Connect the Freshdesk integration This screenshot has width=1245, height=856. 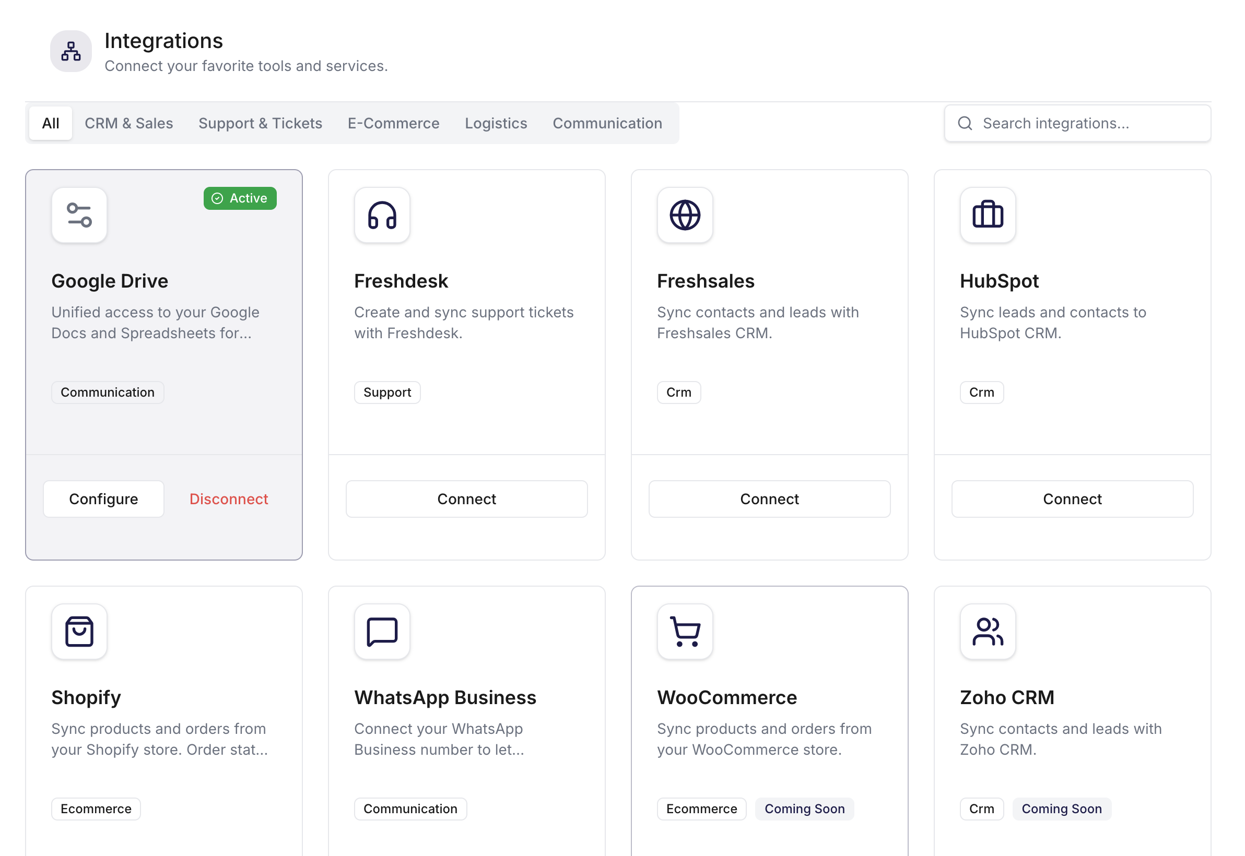click(466, 499)
